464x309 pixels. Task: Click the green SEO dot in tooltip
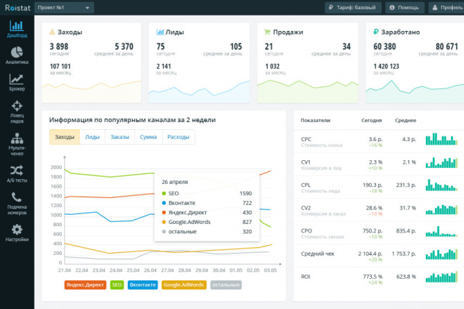(x=164, y=193)
